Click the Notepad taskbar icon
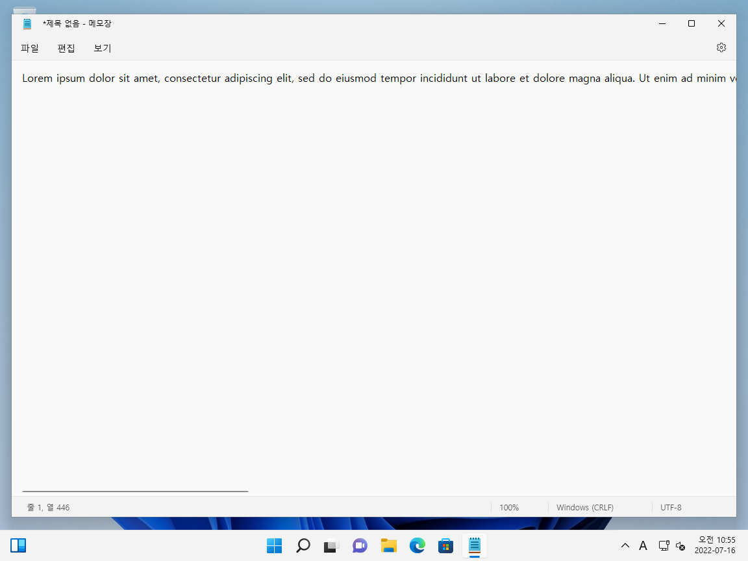 coord(474,545)
